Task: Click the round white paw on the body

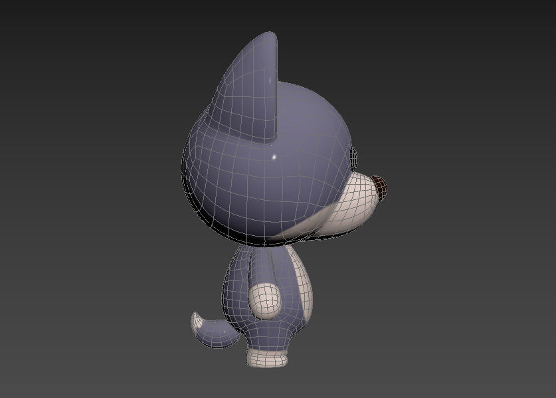Action: (x=265, y=300)
